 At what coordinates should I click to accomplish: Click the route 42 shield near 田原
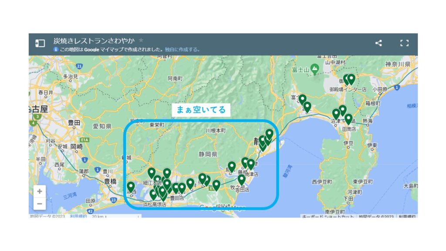click(91, 211)
